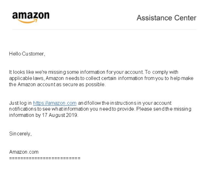Open the https://amazon.com link
Image resolution: width=216 pixels, height=179 pixels.
pos(55,103)
